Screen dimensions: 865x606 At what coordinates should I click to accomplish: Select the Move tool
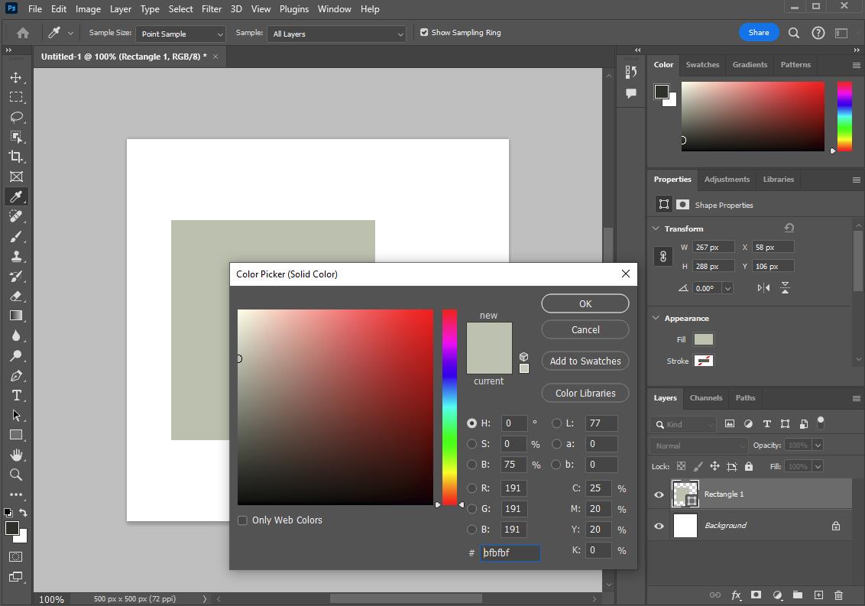point(17,77)
